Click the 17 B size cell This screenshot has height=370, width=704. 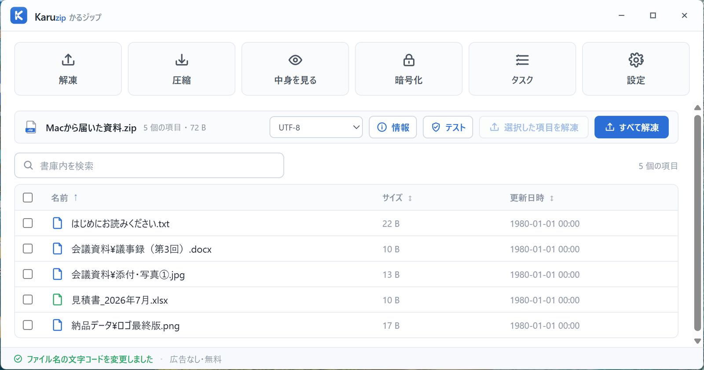391,326
